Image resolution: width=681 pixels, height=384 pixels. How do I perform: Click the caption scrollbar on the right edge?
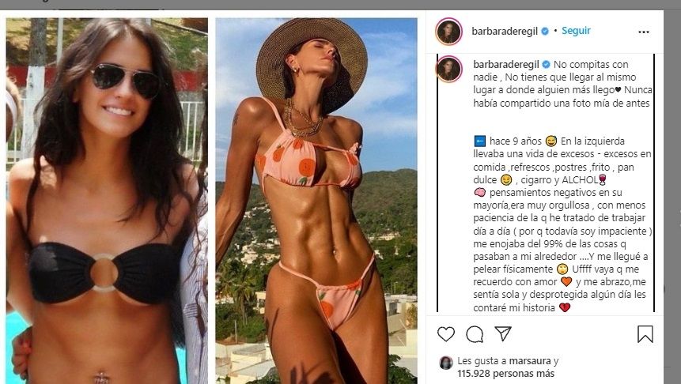654,183
